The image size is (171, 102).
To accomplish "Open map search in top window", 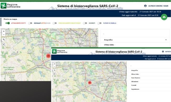I will pos(4,39).
